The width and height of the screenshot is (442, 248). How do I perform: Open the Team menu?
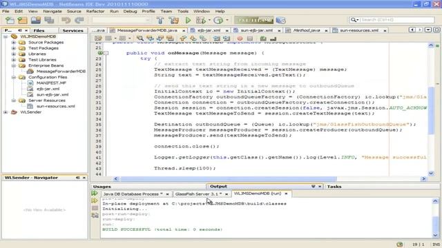166,11
